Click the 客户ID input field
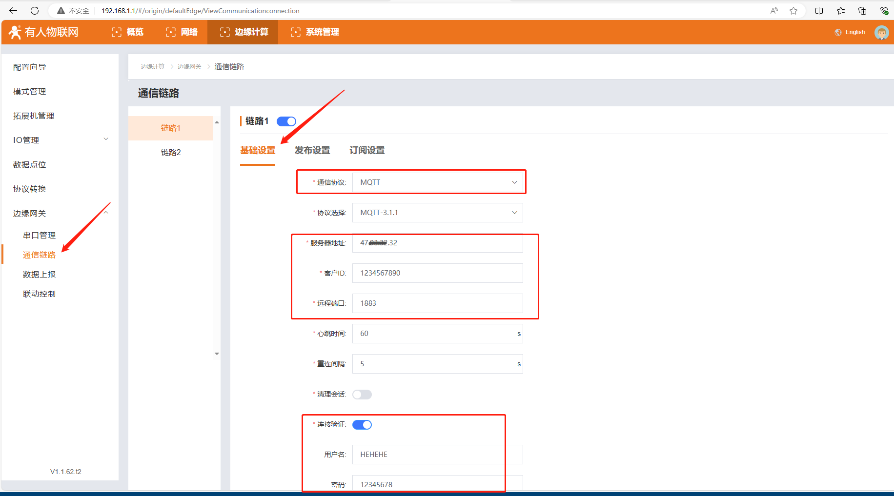This screenshot has height=496, width=894. coord(437,273)
